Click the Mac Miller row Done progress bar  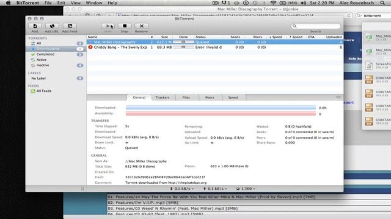[183, 42]
